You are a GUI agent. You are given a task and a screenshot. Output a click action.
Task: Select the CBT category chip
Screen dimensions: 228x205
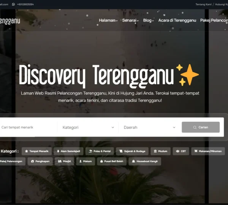coord(181,151)
